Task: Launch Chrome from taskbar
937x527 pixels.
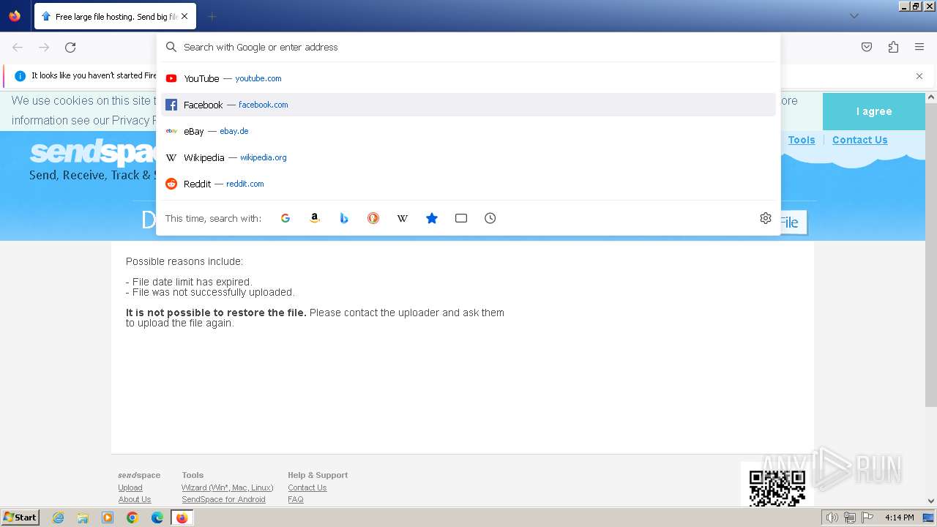Action: pyautogui.click(x=132, y=517)
